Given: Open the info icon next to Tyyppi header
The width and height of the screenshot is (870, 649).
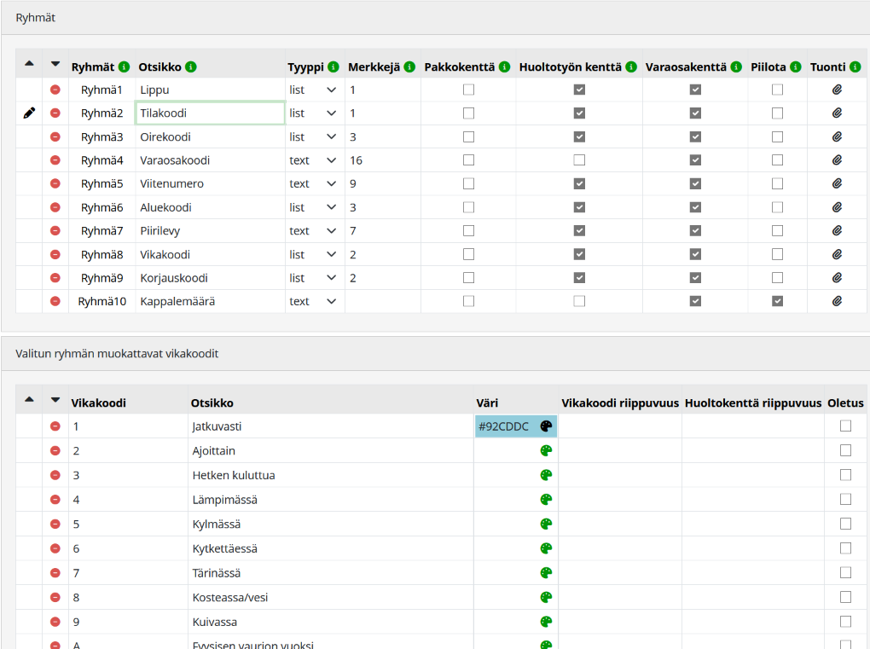Looking at the screenshot, I should [x=333, y=67].
